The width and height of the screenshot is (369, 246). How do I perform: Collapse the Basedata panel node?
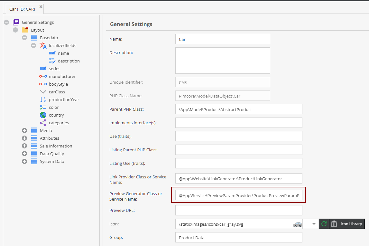pyautogui.click(x=24, y=38)
